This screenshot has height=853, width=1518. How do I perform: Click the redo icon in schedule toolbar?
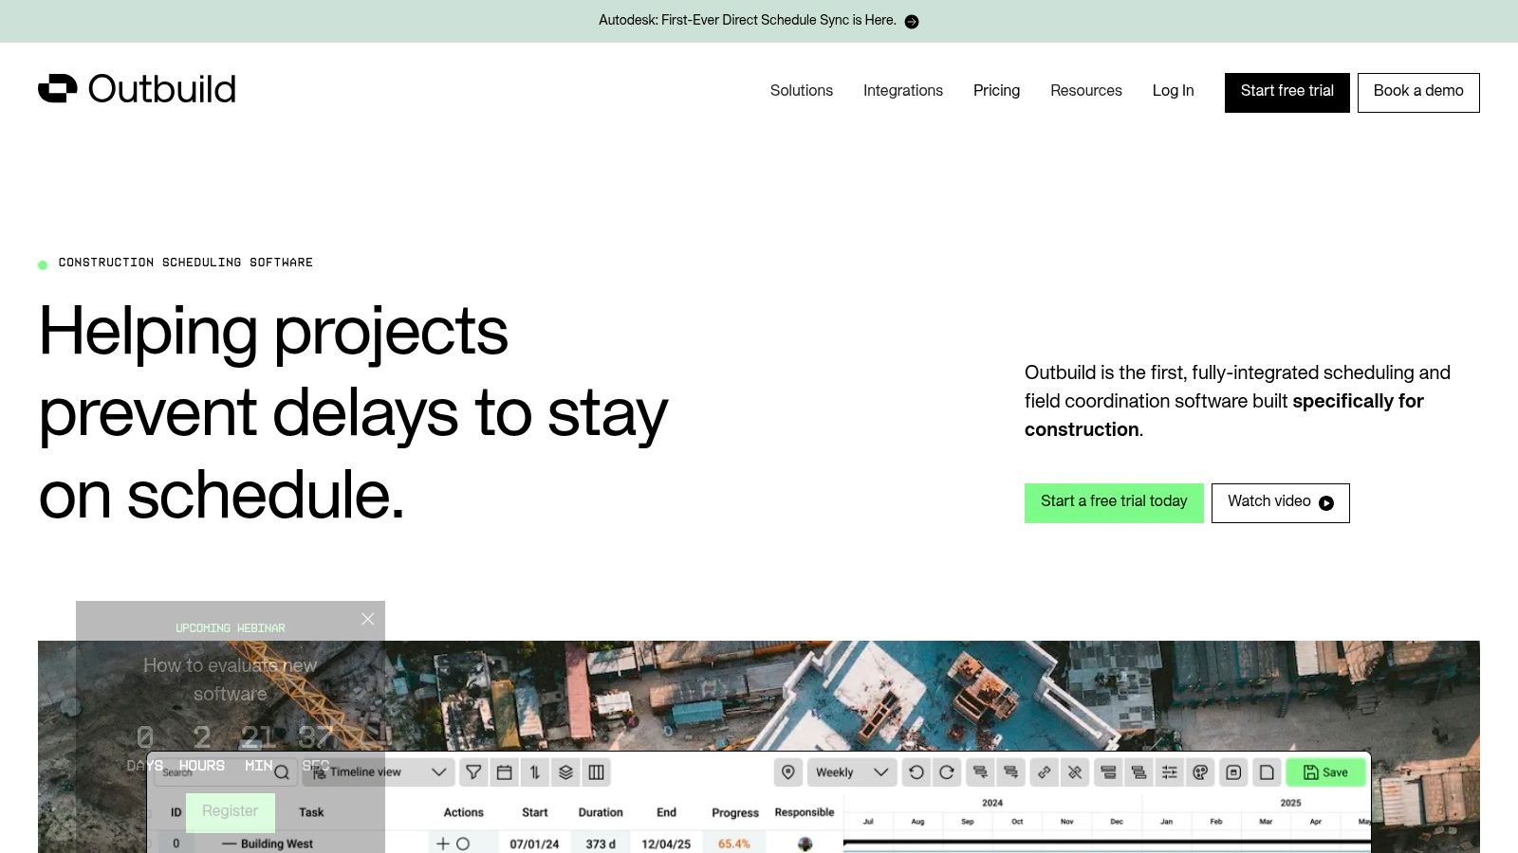pos(947,772)
